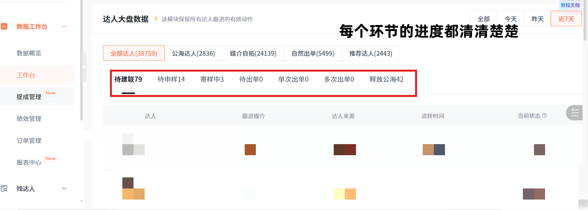Open the 教程文档 link
The width and height of the screenshot is (588, 210).
tap(570, 5)
